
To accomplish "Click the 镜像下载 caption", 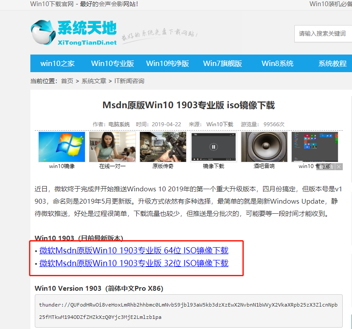I will [x=213, y=166].
